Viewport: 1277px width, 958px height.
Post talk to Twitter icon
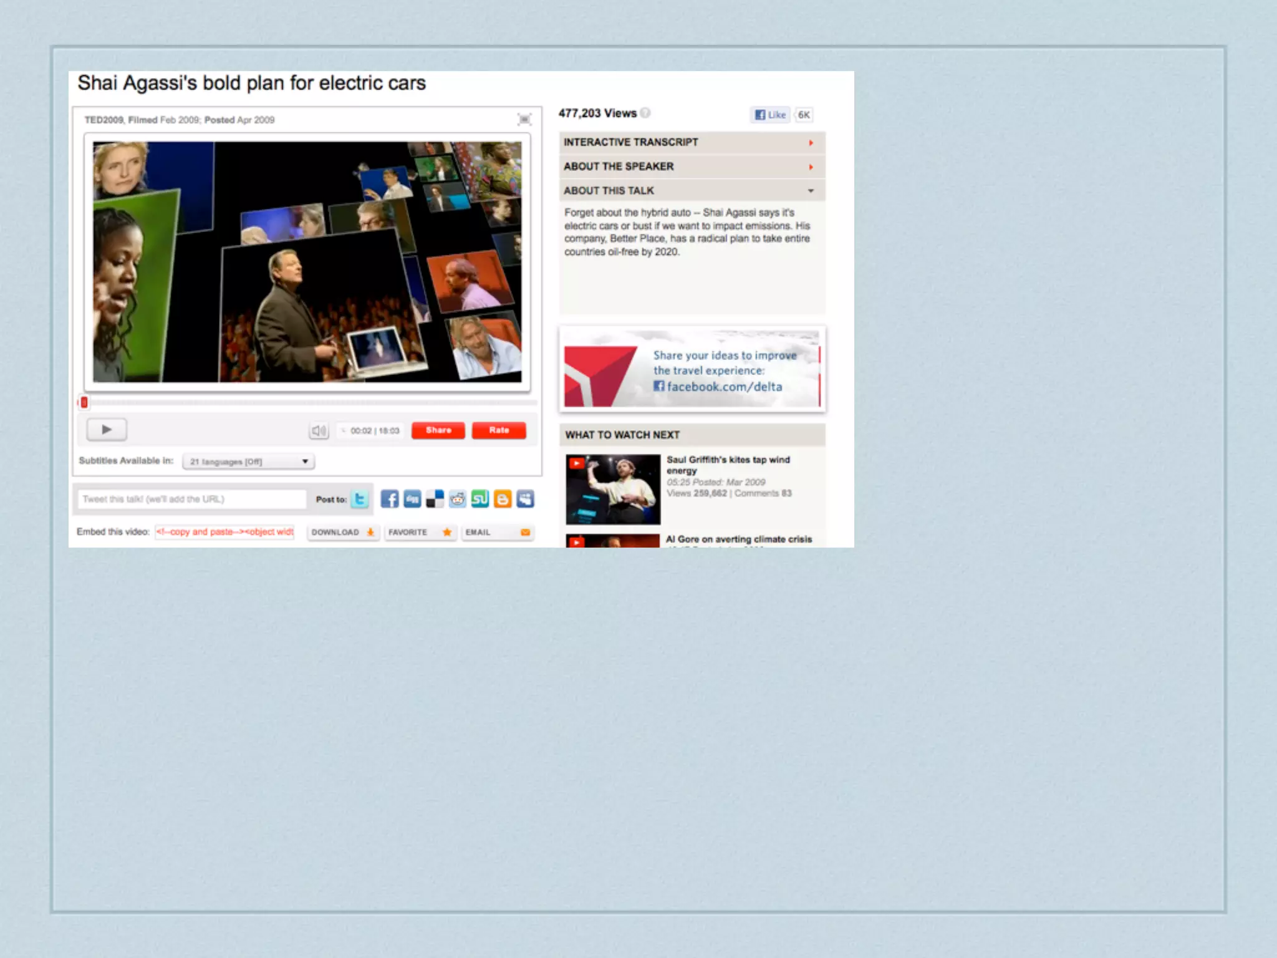coord(360,499)
